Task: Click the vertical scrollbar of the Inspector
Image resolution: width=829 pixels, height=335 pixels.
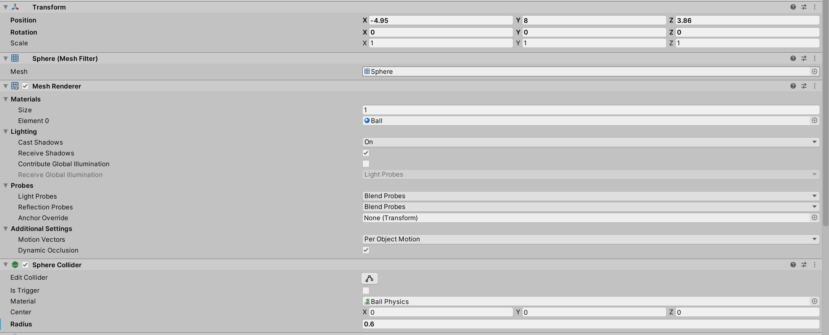Action: [x=826, y=113]
